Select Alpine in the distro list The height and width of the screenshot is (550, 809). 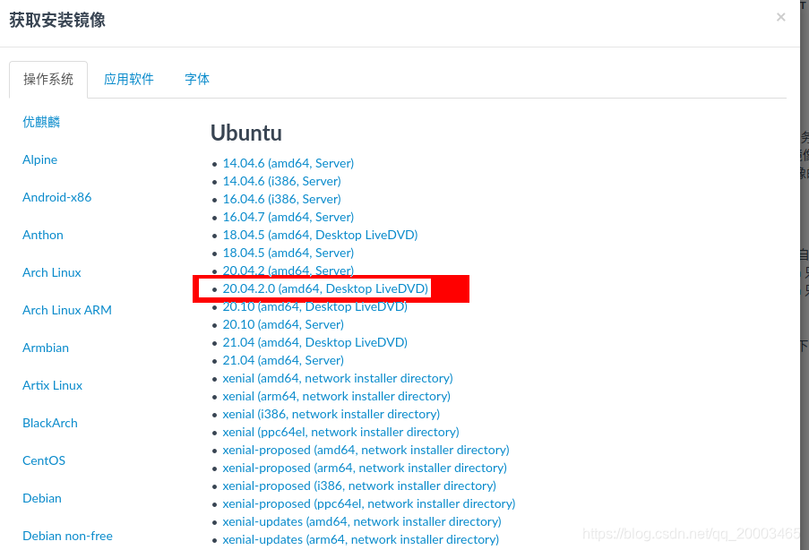point(39,159)
